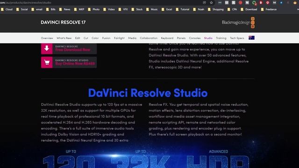Go to the Overview page tab

pyautogui.click(x=47, y=38)
